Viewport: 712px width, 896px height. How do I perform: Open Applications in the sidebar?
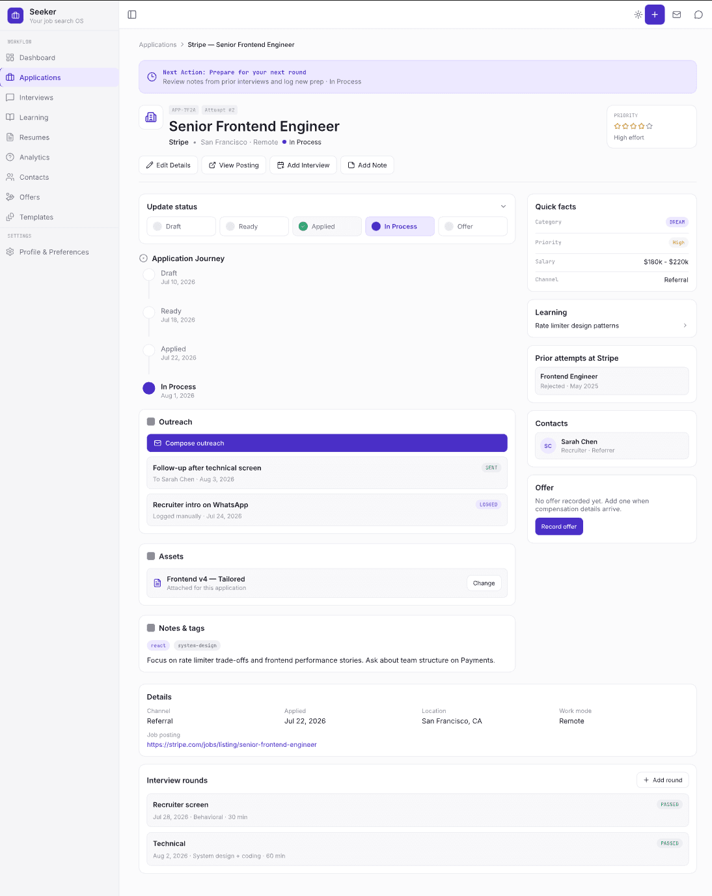point(59,77)
